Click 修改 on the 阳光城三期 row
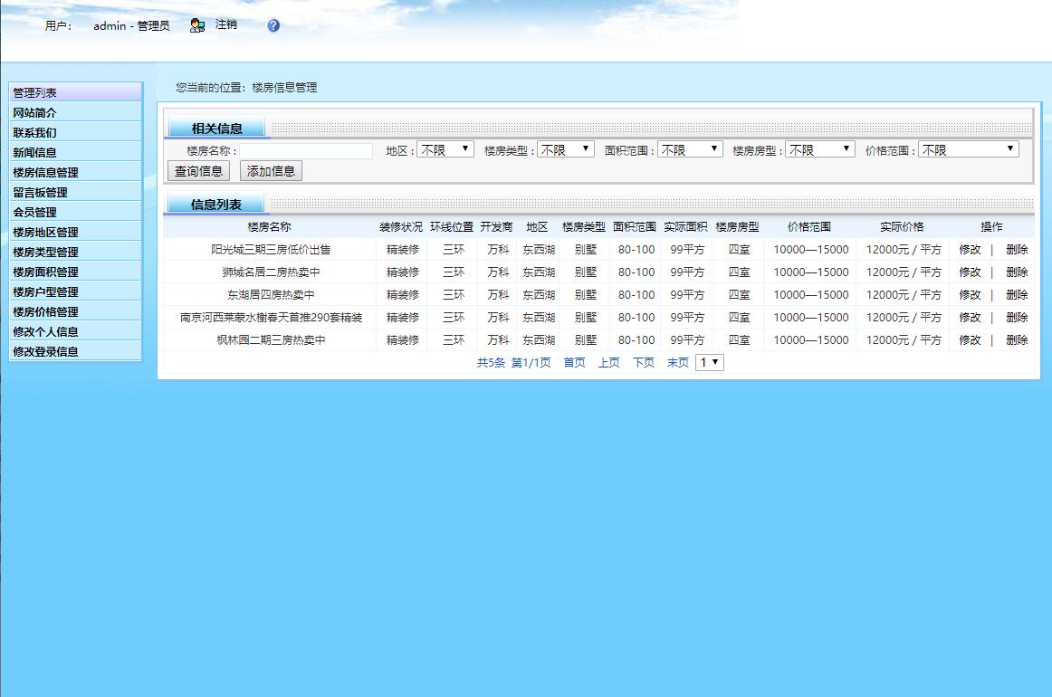This screenshot has height=697, width=1052. [970, 248]
